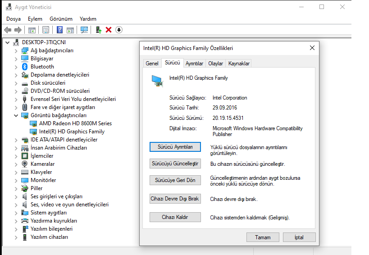The height and width of the screenshot is (255, 369).
Task: Click the update driver green arrow icon
Action: click(x=98, y=30)
